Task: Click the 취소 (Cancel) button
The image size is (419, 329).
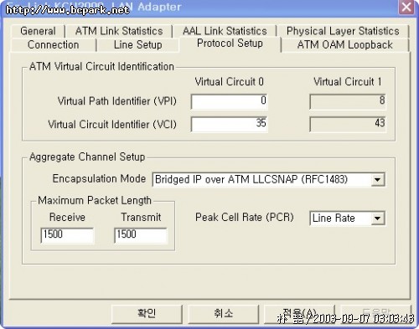Action: tap(223, 314)
